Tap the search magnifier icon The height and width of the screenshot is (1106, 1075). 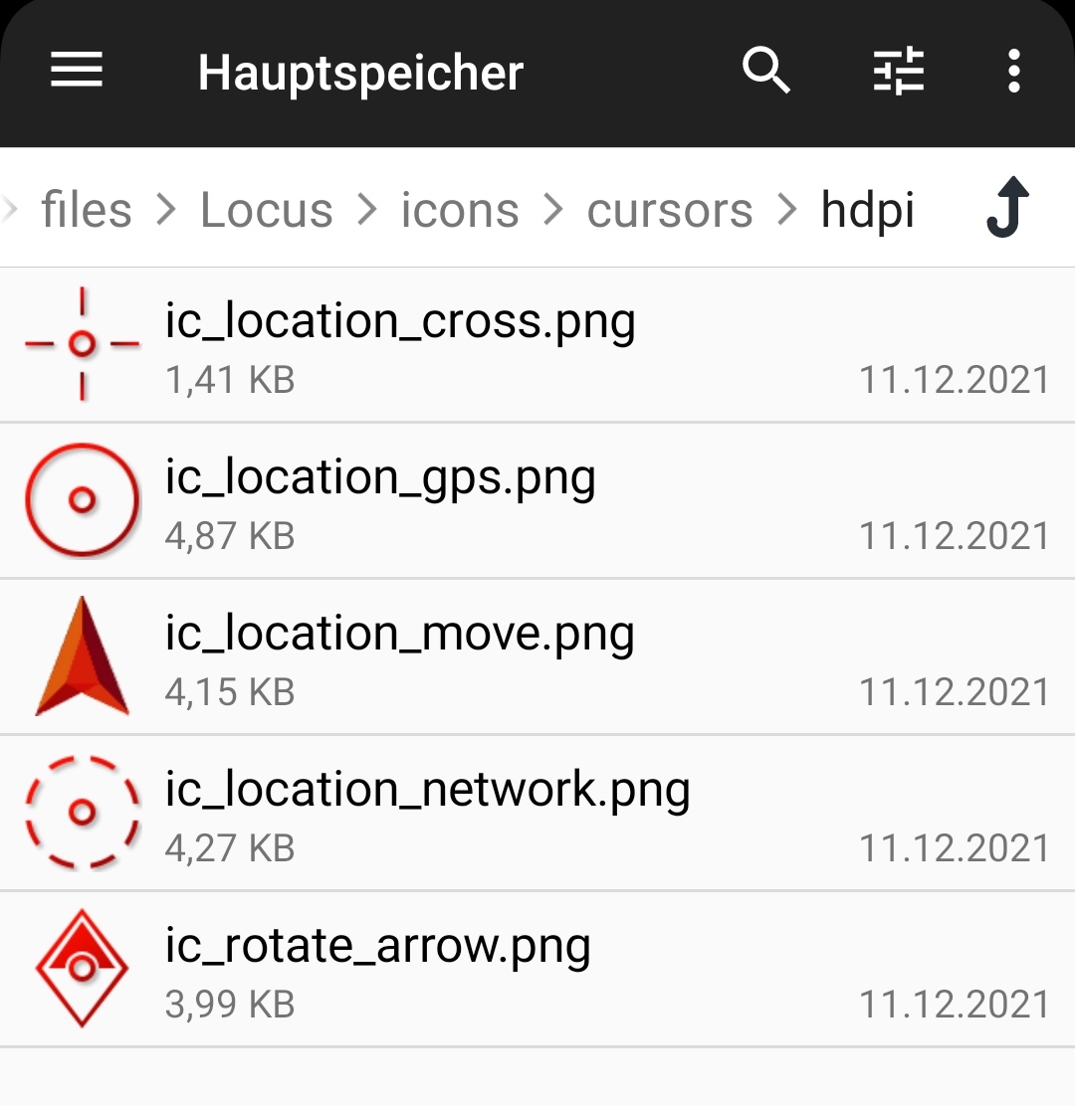(765, 72)
